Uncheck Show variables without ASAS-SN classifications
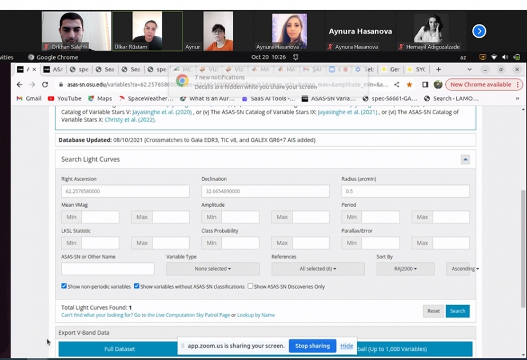The image size is (527, 360). [137, 286]
